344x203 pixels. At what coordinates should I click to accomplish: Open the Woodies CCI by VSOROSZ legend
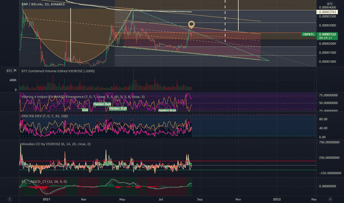[56, 144]
